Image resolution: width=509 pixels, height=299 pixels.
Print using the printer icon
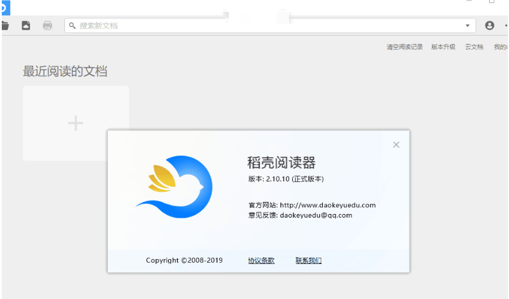pyautogui.click(x=48, y=25)
